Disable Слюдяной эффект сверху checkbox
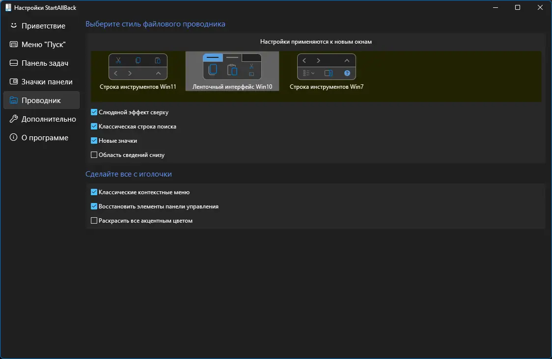The width and height of the screenshot is (552, 359). coord(94,112)
